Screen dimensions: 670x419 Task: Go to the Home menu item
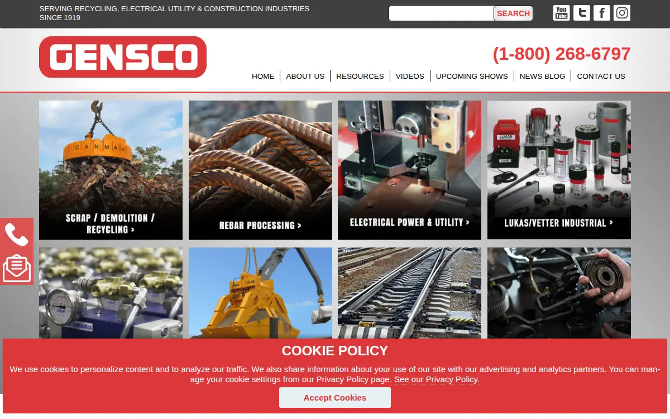[x=263, y=76]
